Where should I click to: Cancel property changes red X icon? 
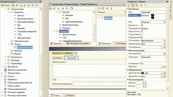point(141,5)
